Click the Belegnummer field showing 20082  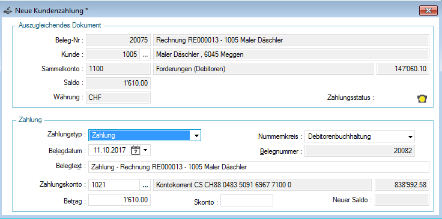(x=360, y=151)
